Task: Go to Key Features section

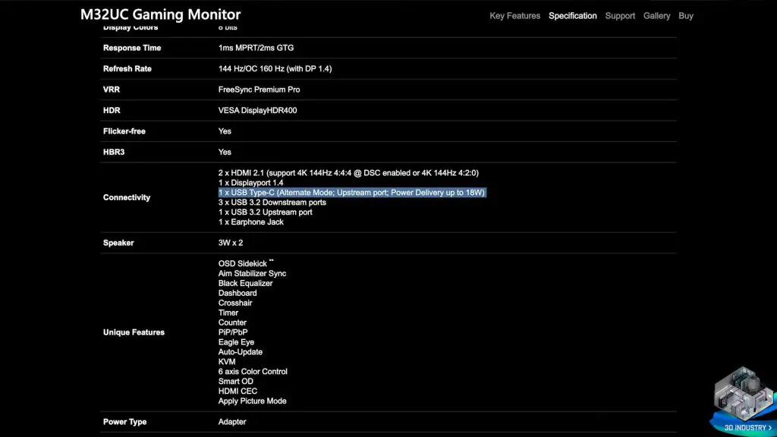Action: 514,16
